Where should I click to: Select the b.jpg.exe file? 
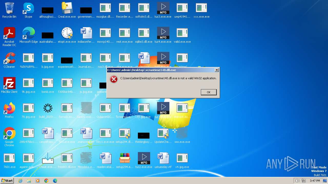click(x=48, y=60)
